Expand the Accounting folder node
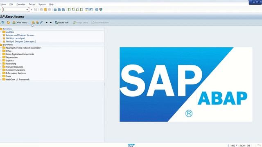The width and height of the screenshot is (262, 147). pos(1,64)
